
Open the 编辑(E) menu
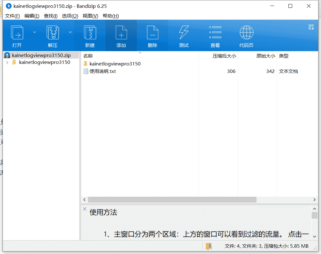[x=32, y=16]
